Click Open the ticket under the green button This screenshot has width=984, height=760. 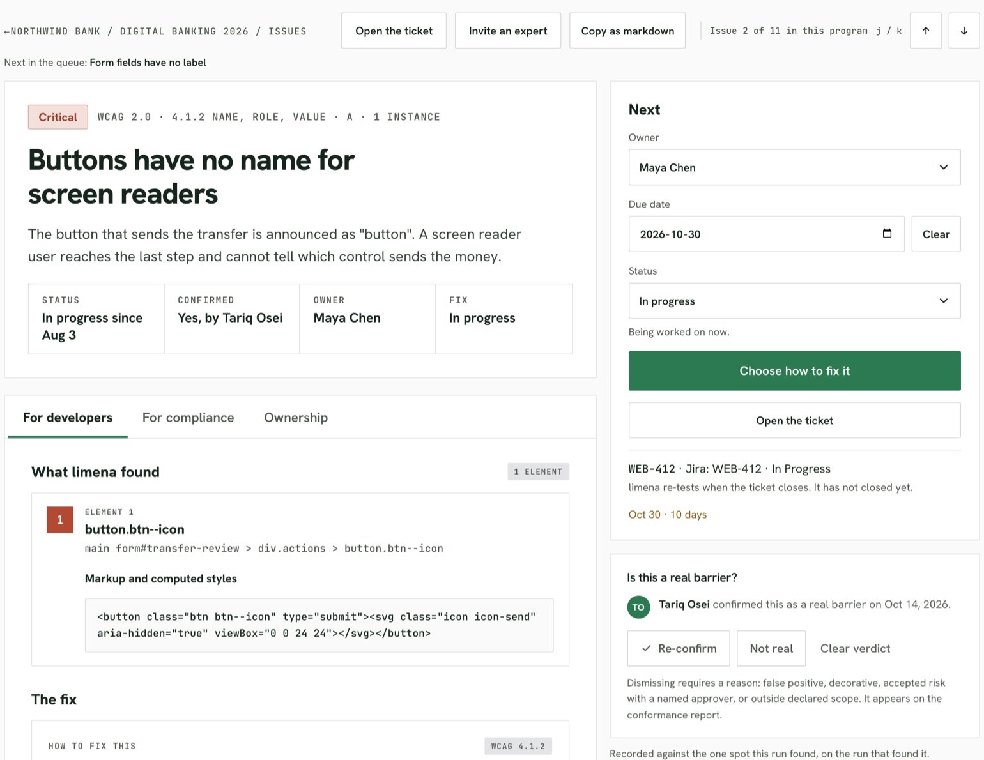point(794,420)
